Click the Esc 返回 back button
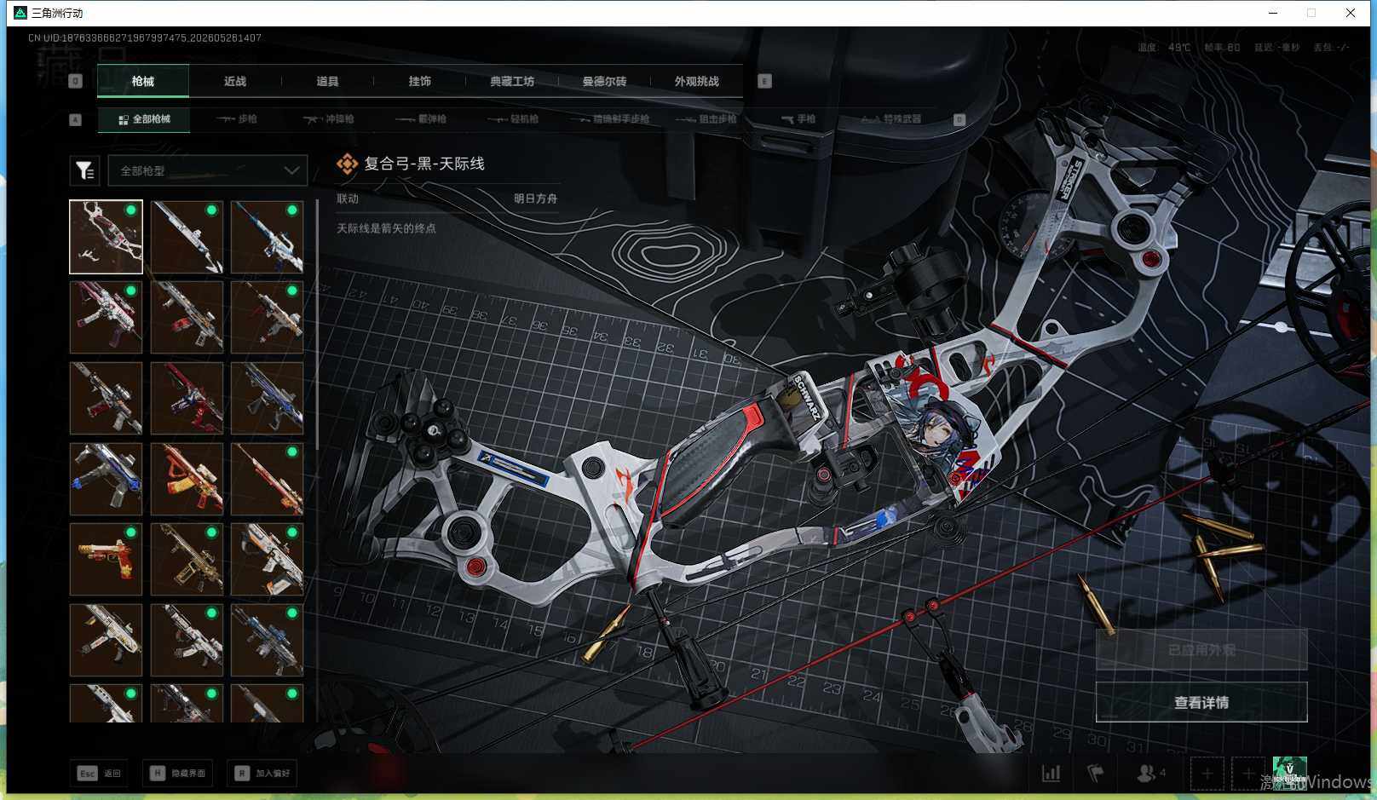Image resolution: width=1377 pixels, height=800 pixels. click(100, 773)
